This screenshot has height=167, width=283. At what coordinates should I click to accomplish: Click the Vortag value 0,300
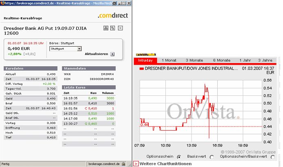[x=51, y=123]
